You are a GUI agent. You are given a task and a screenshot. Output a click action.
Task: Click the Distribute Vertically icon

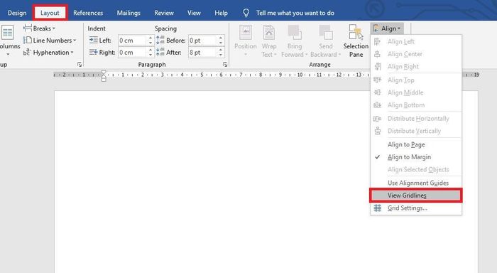377,131
